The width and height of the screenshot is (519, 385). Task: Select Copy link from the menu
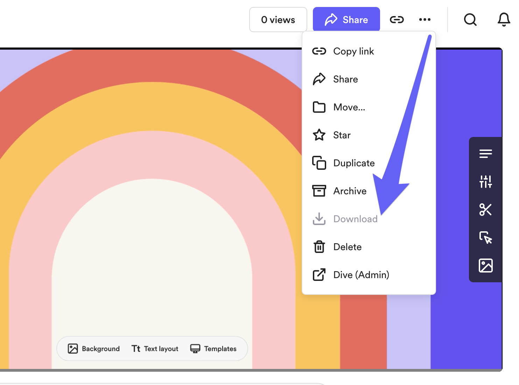353,51
